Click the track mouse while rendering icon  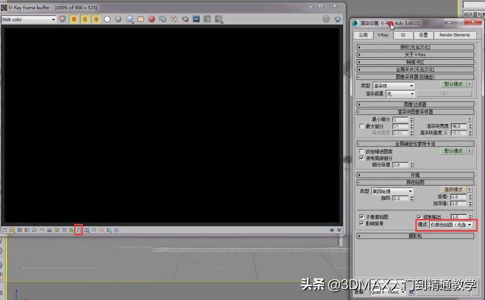[x=174, y=19]
